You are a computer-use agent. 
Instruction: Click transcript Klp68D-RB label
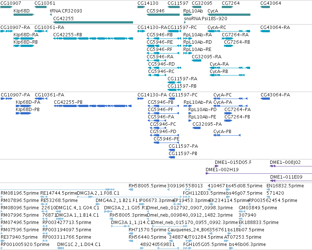click(x=25, y=42)
